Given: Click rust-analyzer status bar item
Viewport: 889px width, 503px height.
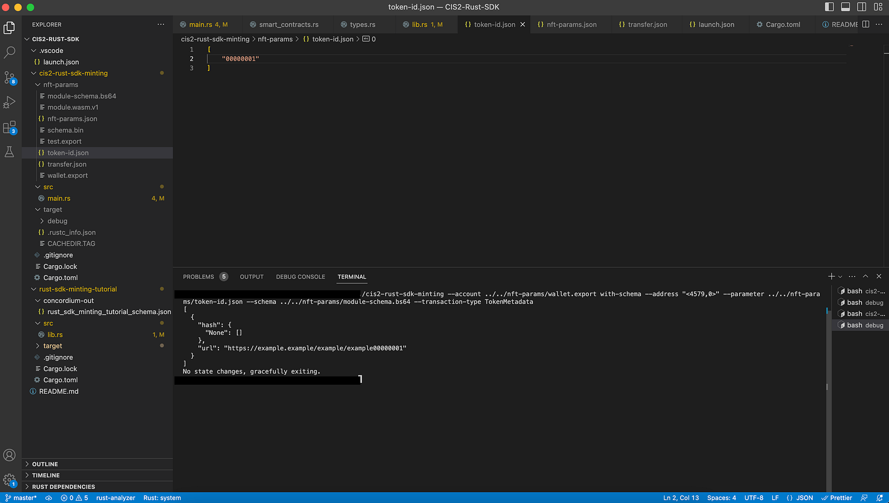Looking at the screenshot, I should point(116,497).
